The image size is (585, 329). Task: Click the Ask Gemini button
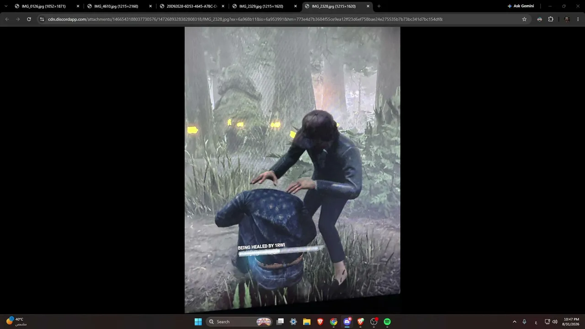pyautogui.click(x=521, y=6)
